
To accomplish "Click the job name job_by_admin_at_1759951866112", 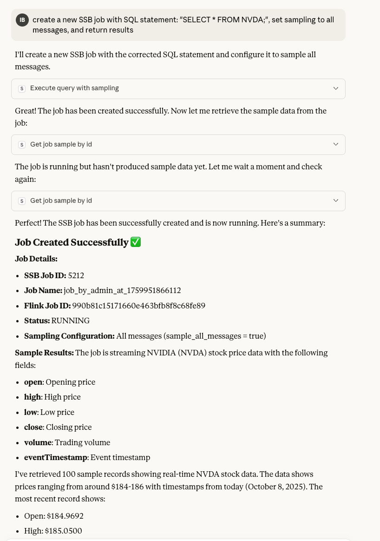I will click(122, 291).
